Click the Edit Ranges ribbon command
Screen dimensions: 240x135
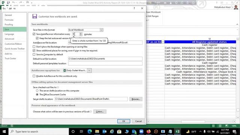(153, 16)
